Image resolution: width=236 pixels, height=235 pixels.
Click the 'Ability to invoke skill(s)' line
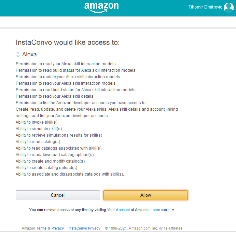coord(37,122)
